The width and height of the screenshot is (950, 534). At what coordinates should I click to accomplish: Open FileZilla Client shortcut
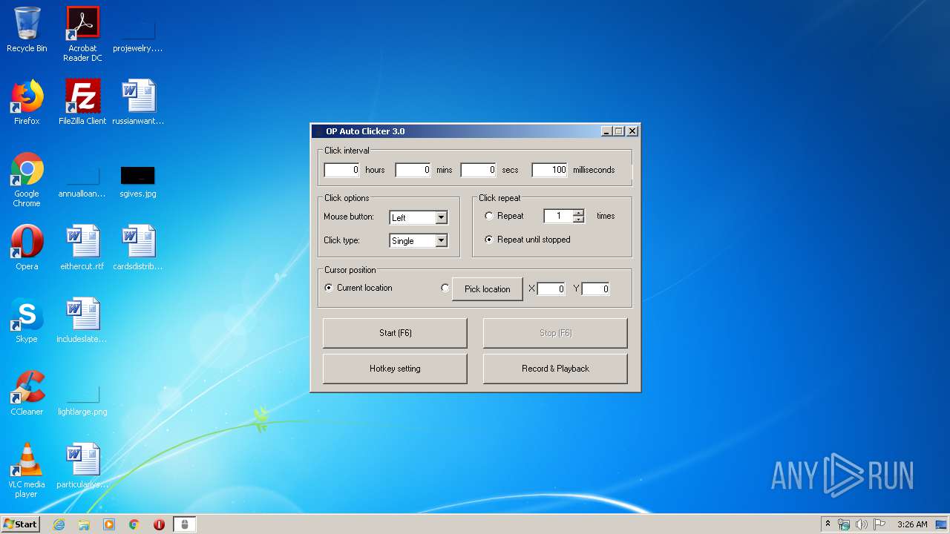tap(82, 102)
